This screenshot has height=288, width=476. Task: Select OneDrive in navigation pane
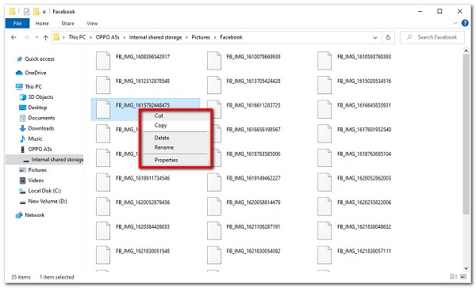[x=31, y=73]
